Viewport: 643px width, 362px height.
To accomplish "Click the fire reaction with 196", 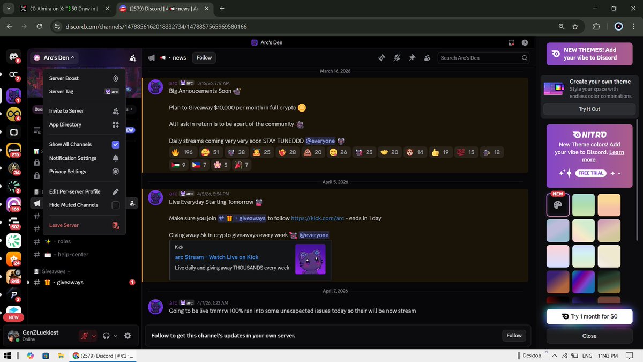I will click(x=182, y=152).
